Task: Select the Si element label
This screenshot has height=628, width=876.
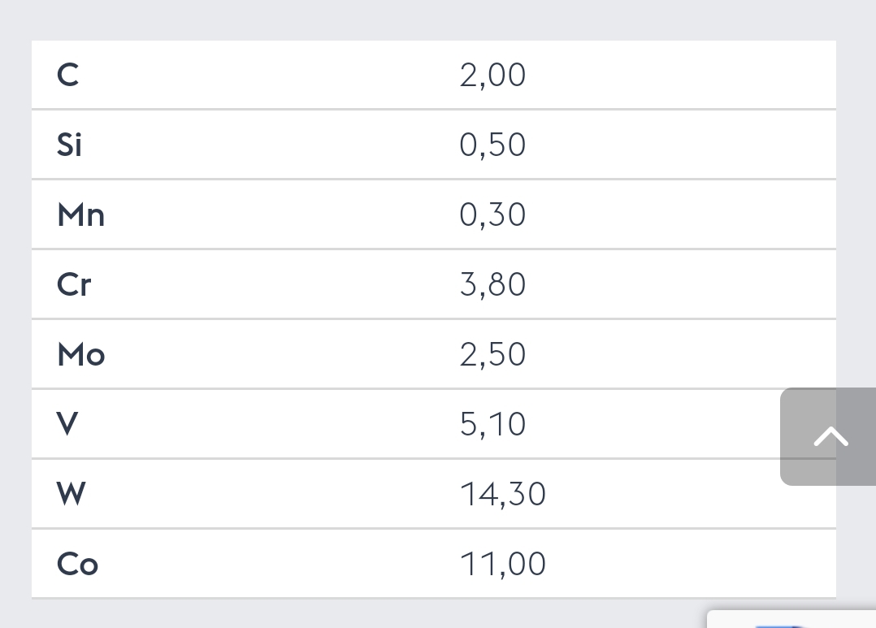Action: 69,145
